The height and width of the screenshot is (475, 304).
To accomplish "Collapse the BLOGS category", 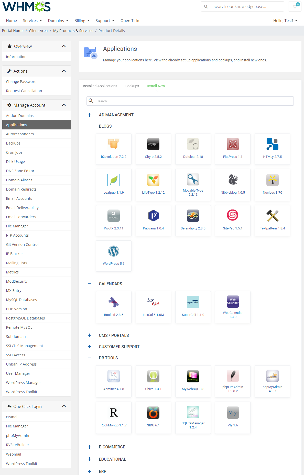I will pyautogui.click(x=90, y=126).
